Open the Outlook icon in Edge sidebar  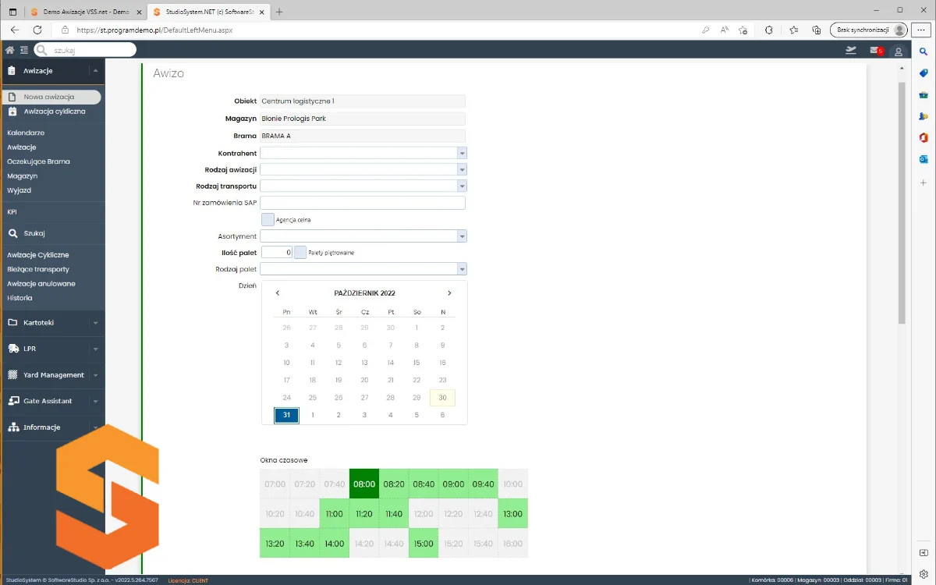(924, 159)
